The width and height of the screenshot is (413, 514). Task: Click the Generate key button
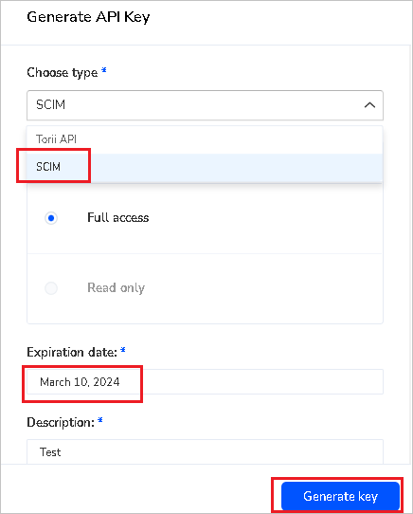pyautogui.click(x=340, y=496)
